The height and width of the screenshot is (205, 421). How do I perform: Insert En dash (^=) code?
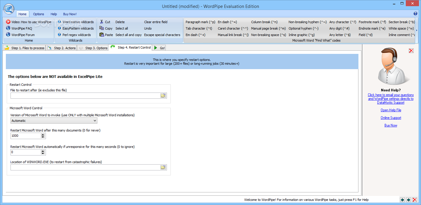click(x=227, y=22)
